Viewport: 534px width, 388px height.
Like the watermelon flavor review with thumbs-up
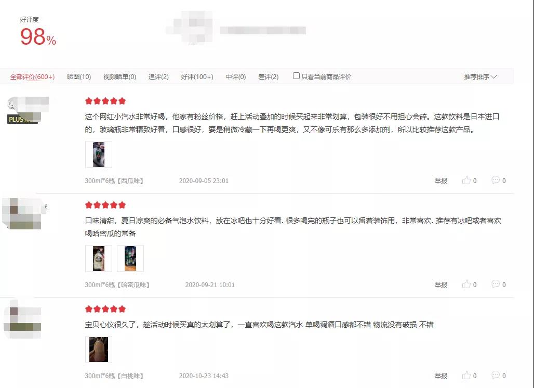pos(466,180)
